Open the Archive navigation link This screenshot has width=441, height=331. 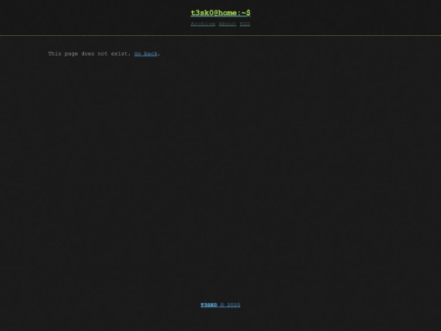coord(203,24)
